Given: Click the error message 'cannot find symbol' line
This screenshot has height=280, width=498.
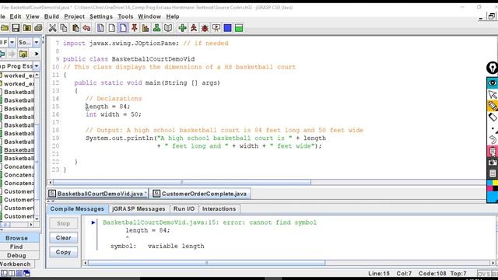Looking at the screenshot, I should [209, 222].
